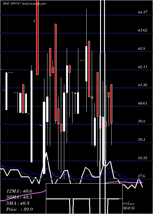Click the 5MA : 40.3 legend text
Image resolution: width=153 pixels, height=214 pixels.
[18, 203]
